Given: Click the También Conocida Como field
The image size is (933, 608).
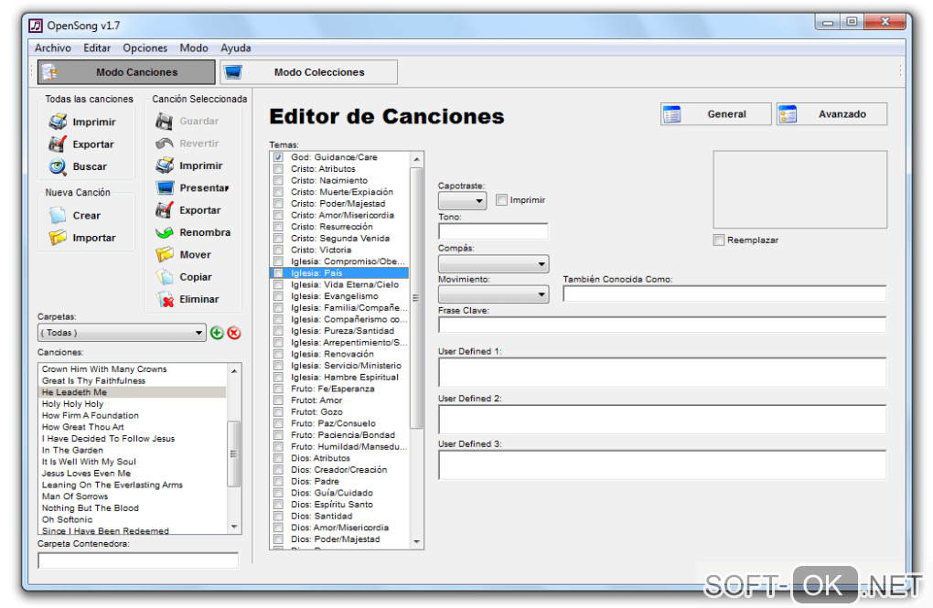Looking at the screenshot, I should (x=724, y=293).
